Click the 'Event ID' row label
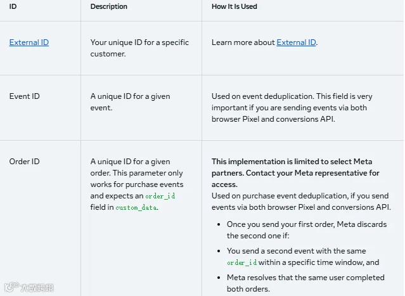The image size is (405, 296). (x=25, y=96)
